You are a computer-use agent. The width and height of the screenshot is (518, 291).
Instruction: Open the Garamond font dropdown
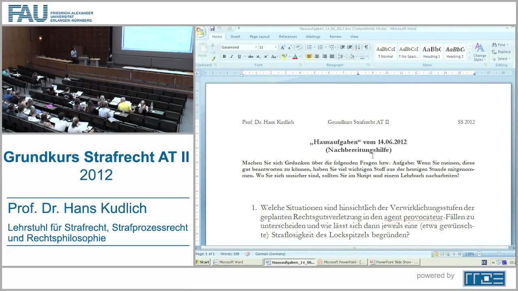click(256, 47)
